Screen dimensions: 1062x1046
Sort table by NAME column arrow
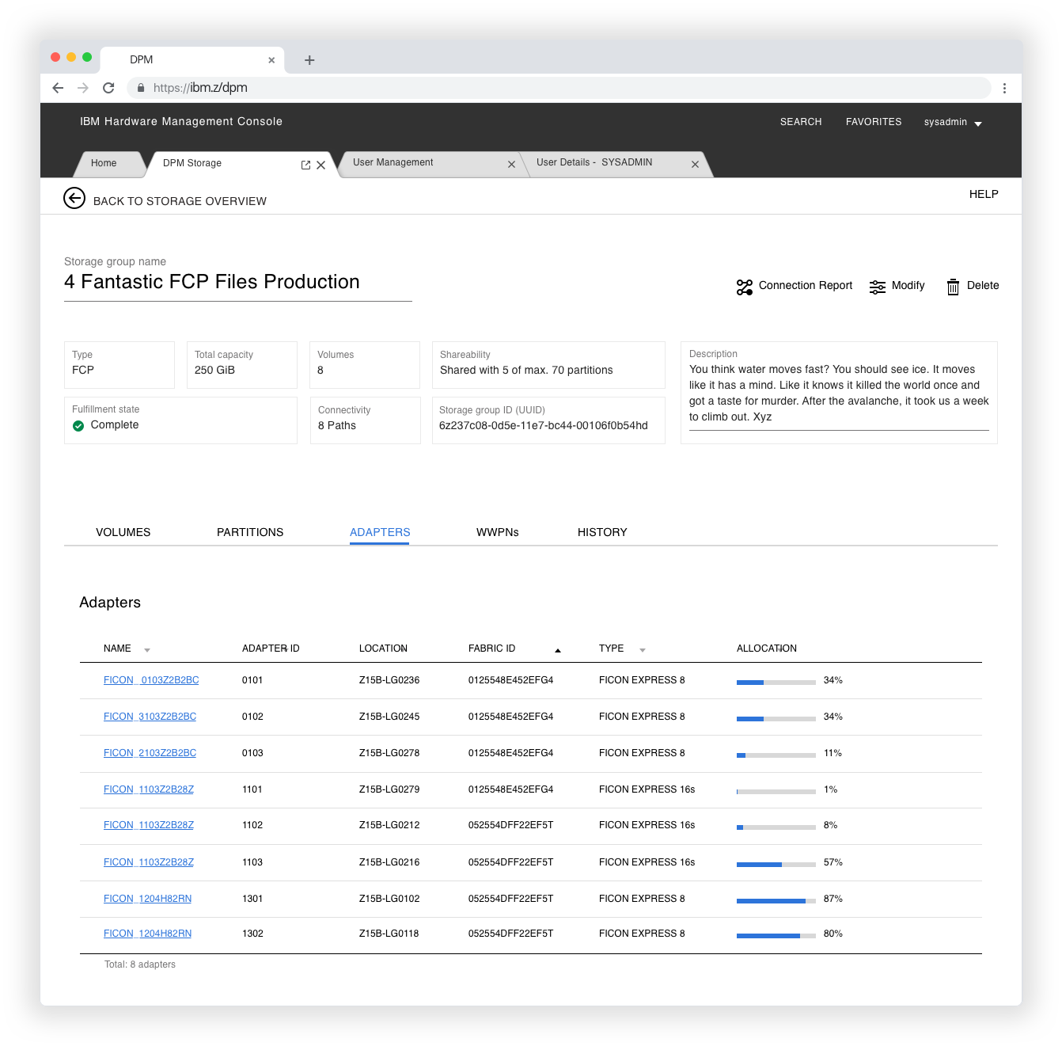[147, 649]
